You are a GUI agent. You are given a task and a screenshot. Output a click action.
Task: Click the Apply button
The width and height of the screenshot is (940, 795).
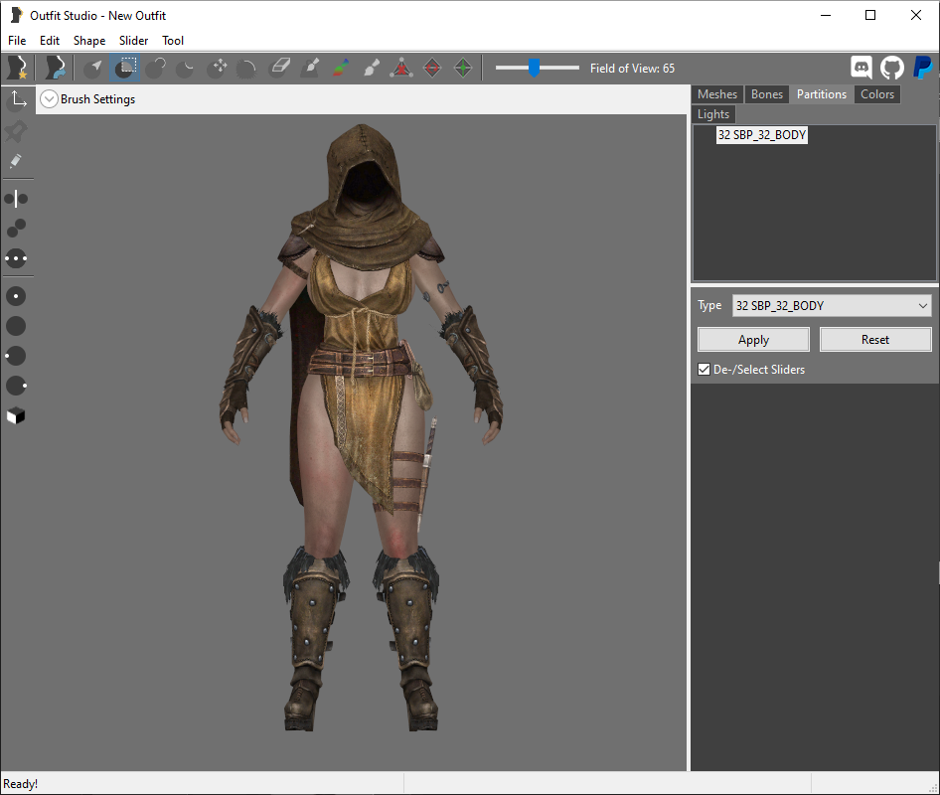pyautogui.click(x=753, y=340)
